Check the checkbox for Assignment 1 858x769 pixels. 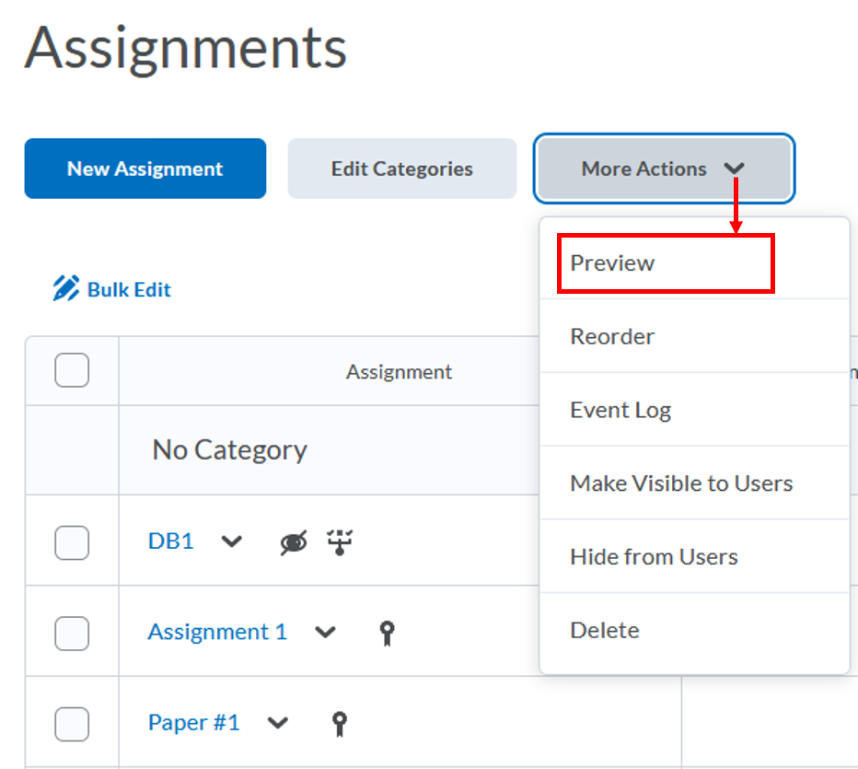coord(72,633)
